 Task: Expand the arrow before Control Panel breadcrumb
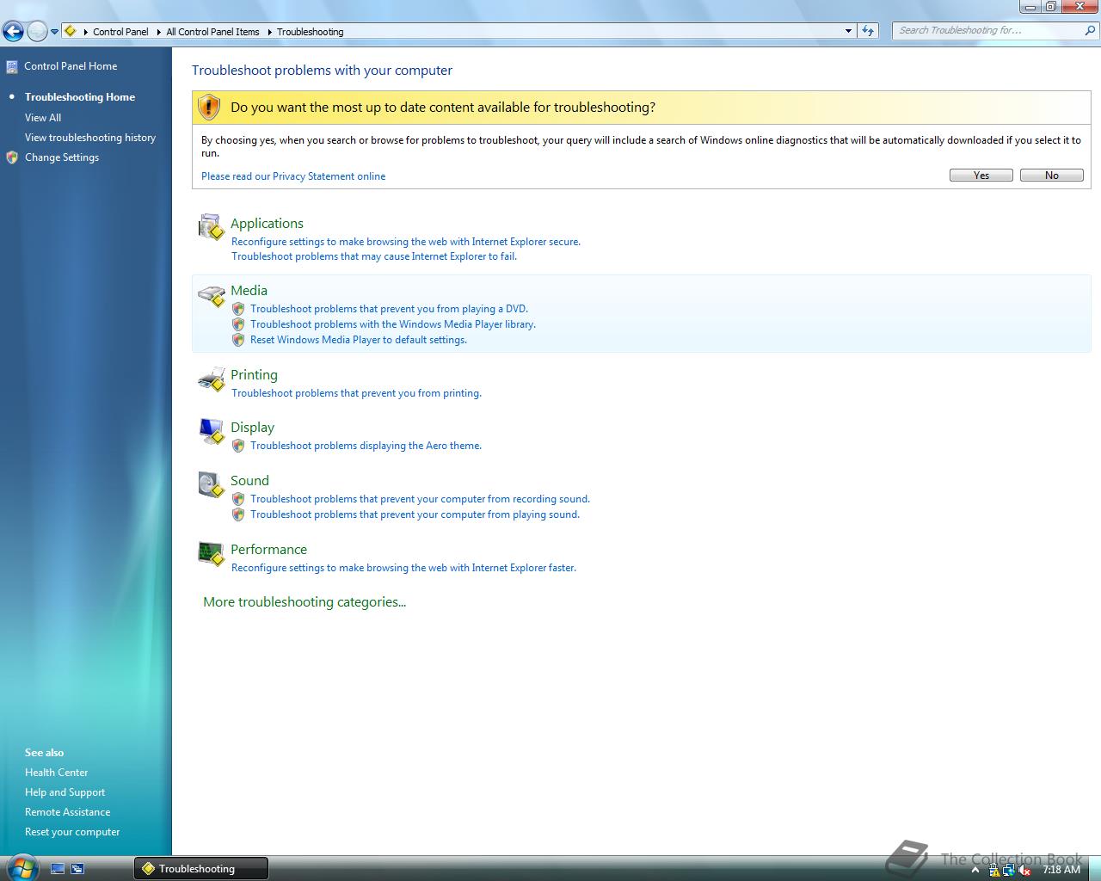click(x=84, y=32)
